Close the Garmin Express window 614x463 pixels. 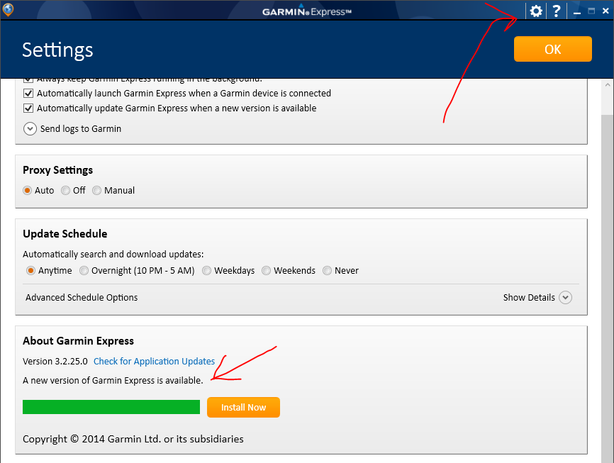[x=605, y=11]
